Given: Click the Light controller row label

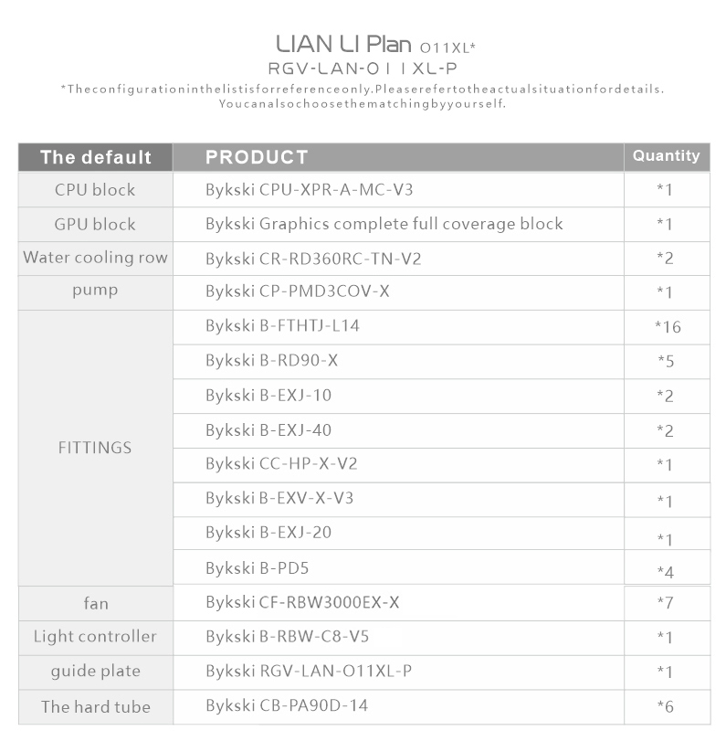Looking at the screenshot, I should click(x=95, y=637).
